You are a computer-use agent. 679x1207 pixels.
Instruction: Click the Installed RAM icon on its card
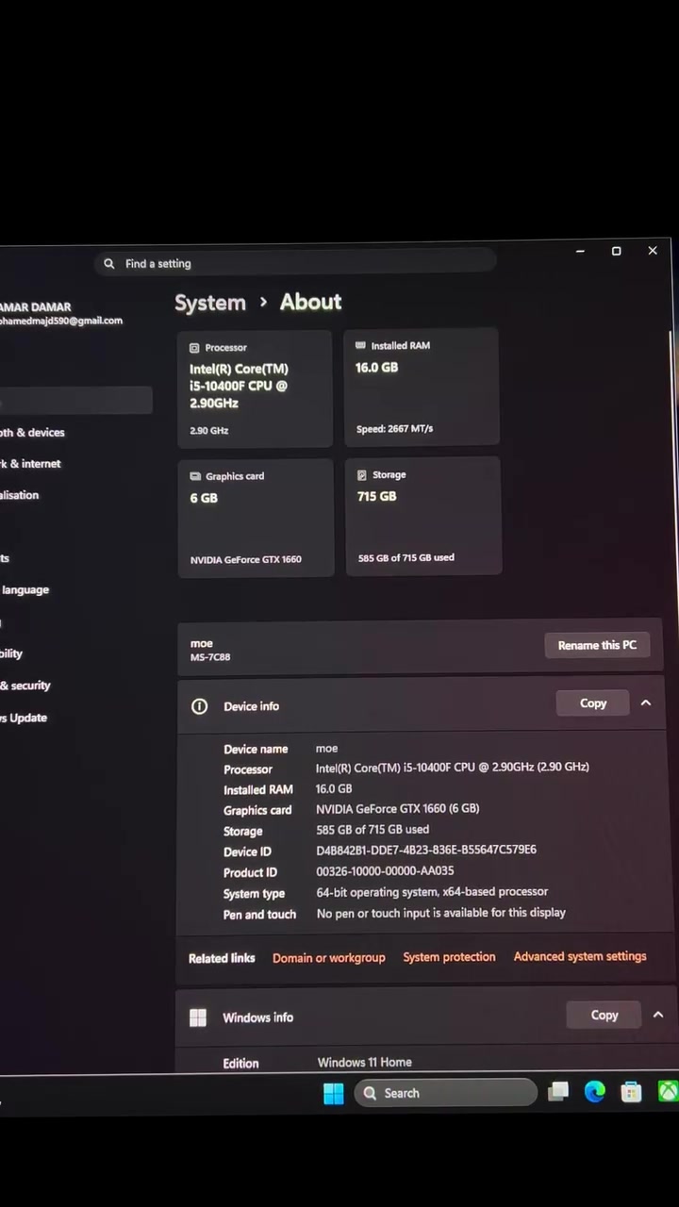tap(360, 346)
